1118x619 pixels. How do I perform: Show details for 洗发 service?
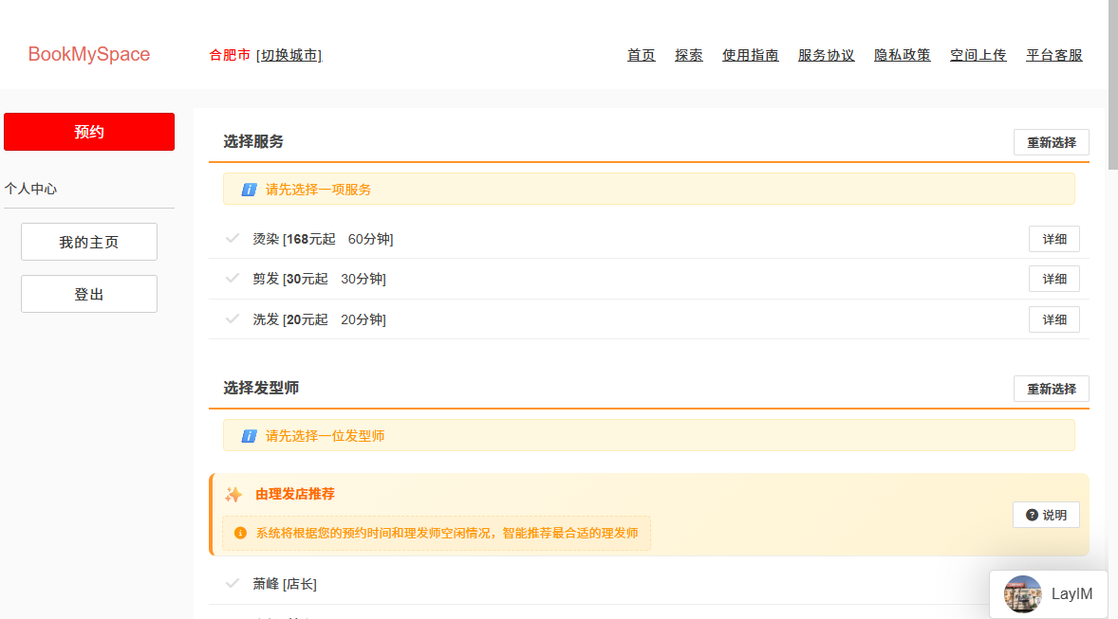click(x=1053, y=319)
